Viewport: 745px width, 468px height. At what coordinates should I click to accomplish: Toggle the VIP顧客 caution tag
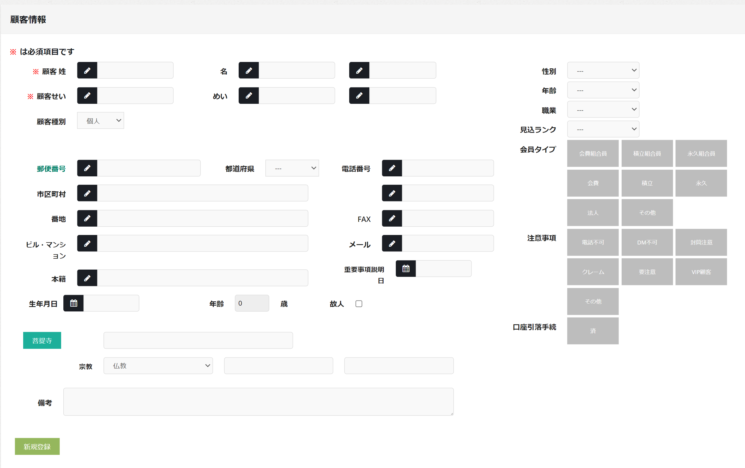[x=701, y=272]
